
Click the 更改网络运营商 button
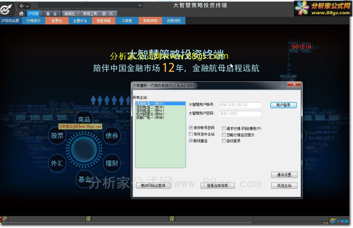153,186
